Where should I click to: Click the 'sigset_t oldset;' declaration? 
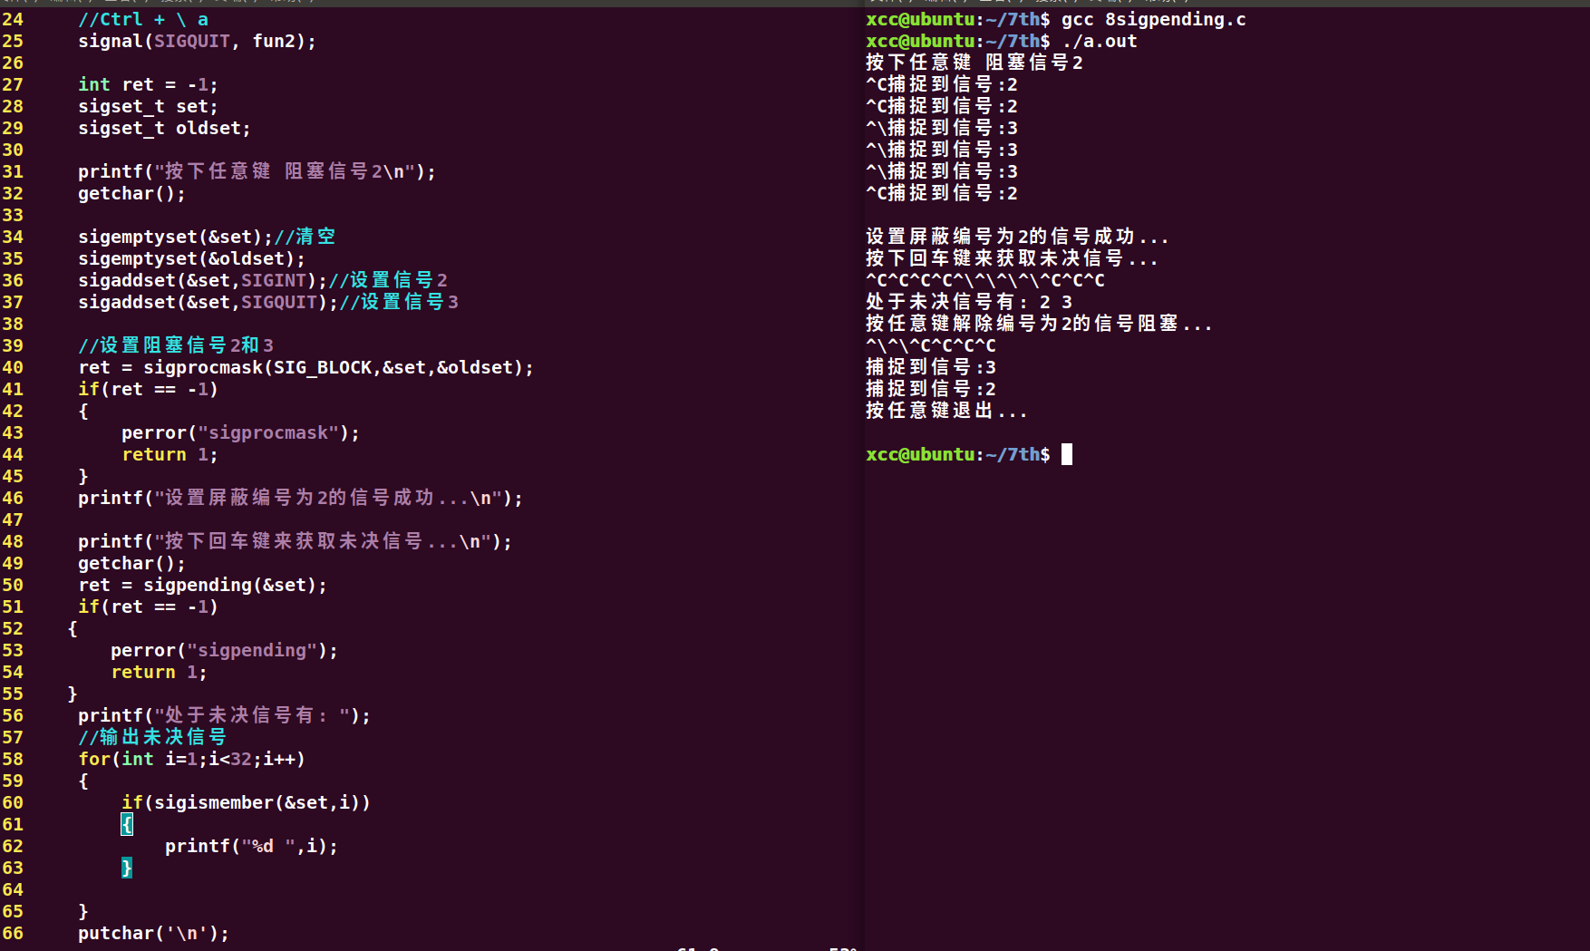(x=164, y=128)
